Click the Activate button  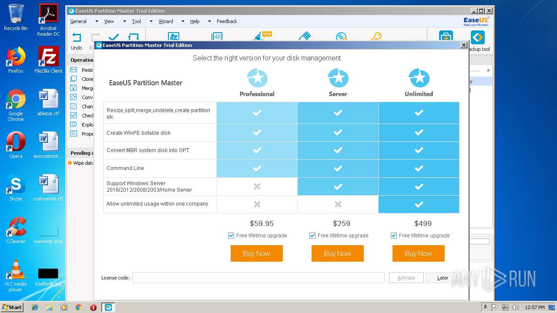click(406, 278)
